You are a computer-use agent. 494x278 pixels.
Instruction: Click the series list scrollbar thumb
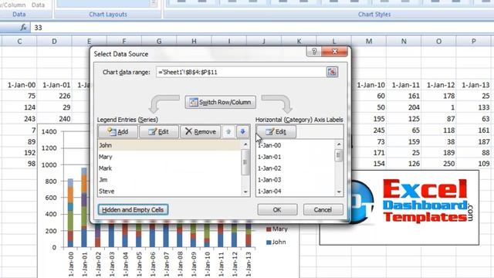point(245,162)
